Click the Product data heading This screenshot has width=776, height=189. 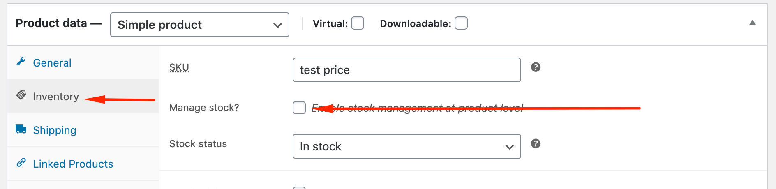(51, 23)
